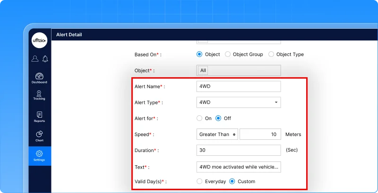Select the Object radio button
Screen dimensions: 378x193
pos(199,54)
